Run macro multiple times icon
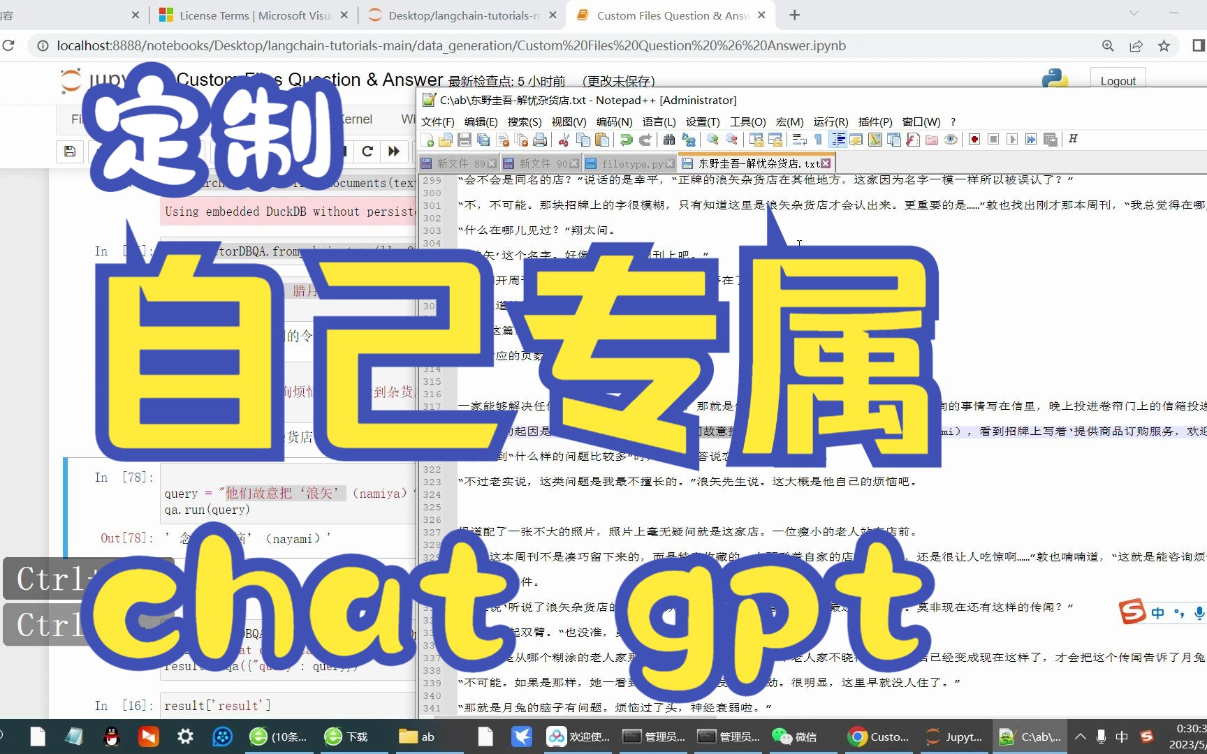This screenshot has height=754, width=1207. pyautogui.click(x=1030, y=140)
